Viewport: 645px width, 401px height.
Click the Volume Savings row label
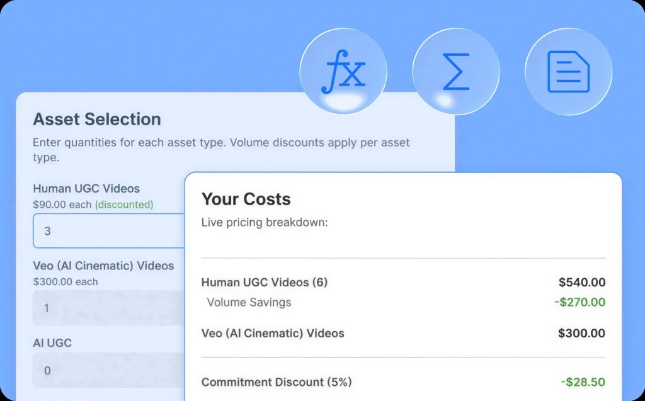pos(249,302)
